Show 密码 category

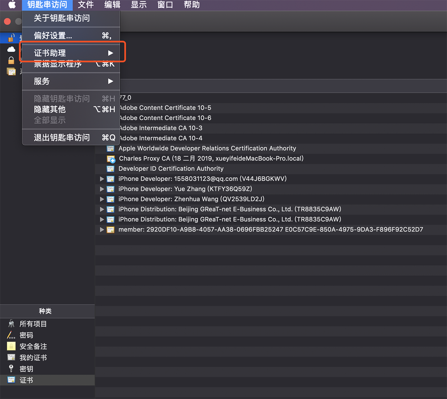[47, 335]
